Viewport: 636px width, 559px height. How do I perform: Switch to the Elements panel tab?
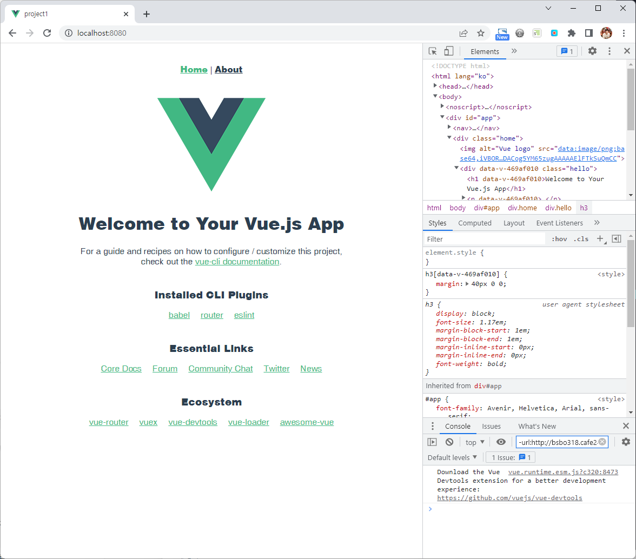tap(485, 51)
